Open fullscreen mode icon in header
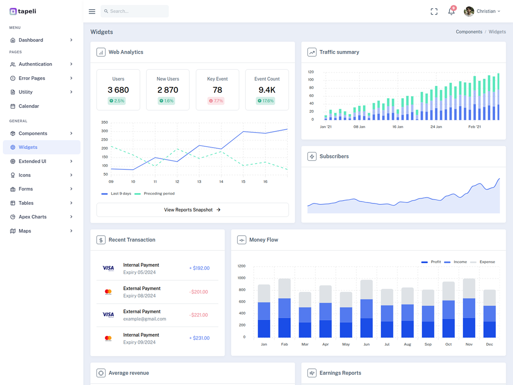This screenshot has width=513, height=385. [x=434, y=12]
